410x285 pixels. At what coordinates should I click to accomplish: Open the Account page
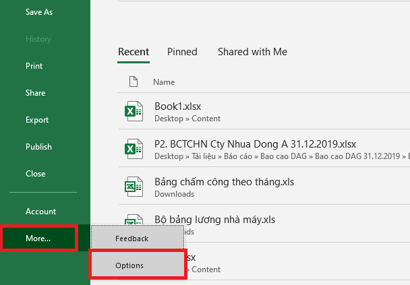point(40,211)
